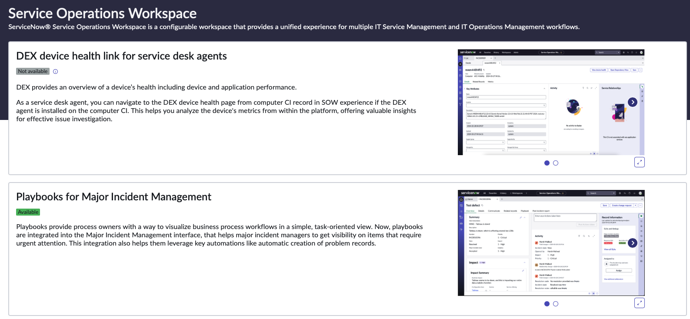
Task: Open the Playbooks Major Incident screenshot thumbnail
Action: (551, 243)
